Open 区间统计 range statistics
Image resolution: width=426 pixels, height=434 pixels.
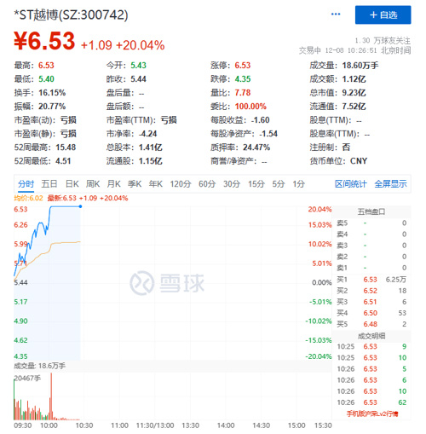(x=351, y=184)
